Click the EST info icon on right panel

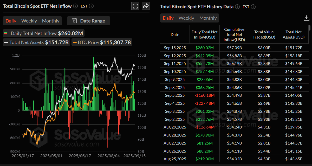click(x=253, y=7)
